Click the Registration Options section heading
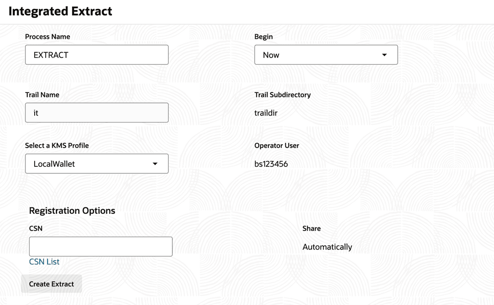This screenshot has width=494, height=305. point(72,211)
